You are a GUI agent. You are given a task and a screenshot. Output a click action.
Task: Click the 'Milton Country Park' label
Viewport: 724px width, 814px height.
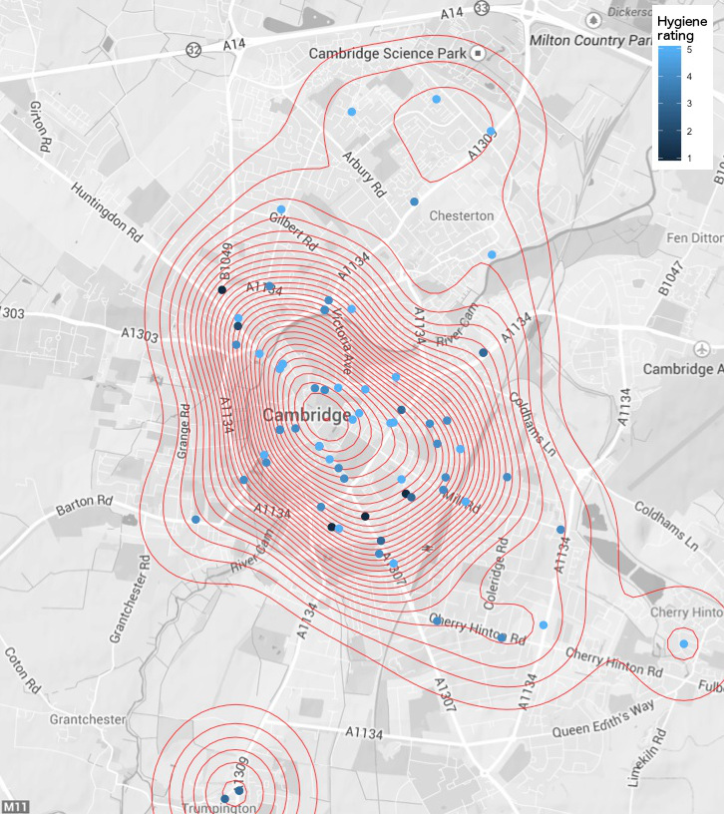click(x=591, y=41)
